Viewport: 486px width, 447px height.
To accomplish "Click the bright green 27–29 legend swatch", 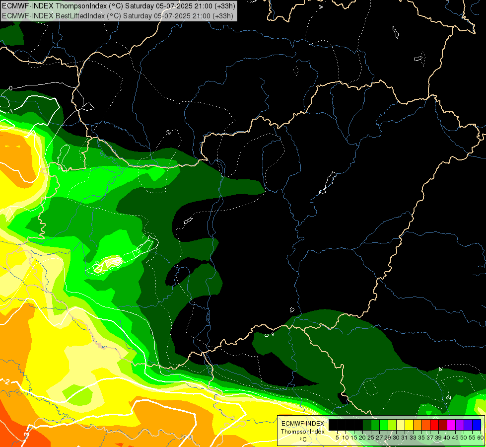I will coord(383,425).
